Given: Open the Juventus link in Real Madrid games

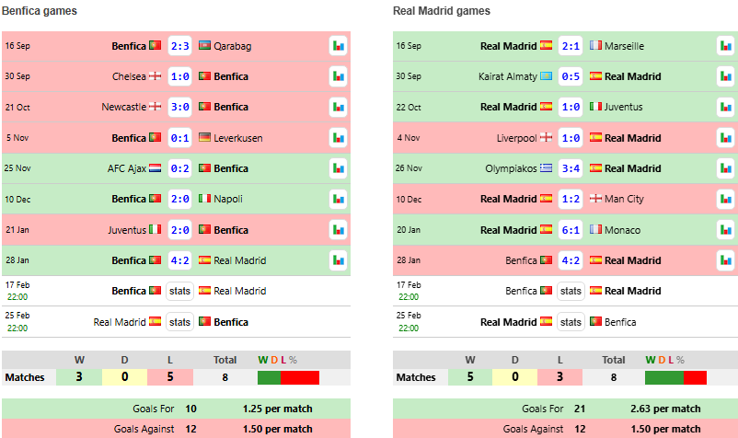Looking at the screenshot, I should click(624, 108).
